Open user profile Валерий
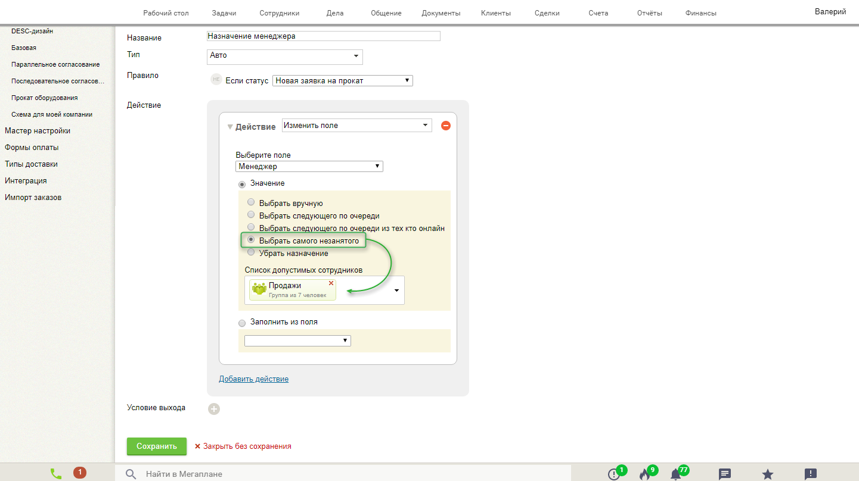 point(830,12)
